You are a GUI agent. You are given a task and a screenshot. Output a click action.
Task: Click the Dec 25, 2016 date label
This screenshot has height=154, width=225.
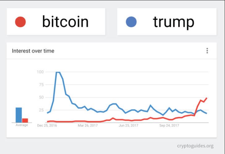tap(47, 126)
